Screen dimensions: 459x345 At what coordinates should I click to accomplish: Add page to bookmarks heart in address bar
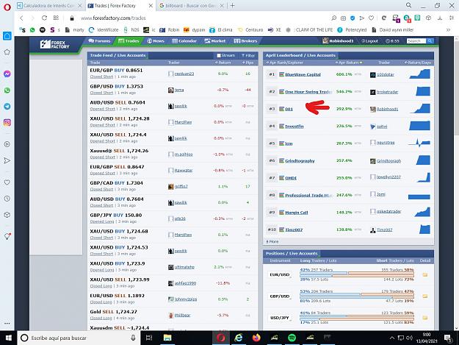click(x=371, y=18)
